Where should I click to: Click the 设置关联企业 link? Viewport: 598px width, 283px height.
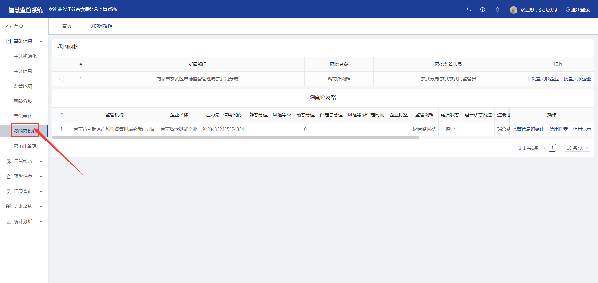(x=545, y=79)
